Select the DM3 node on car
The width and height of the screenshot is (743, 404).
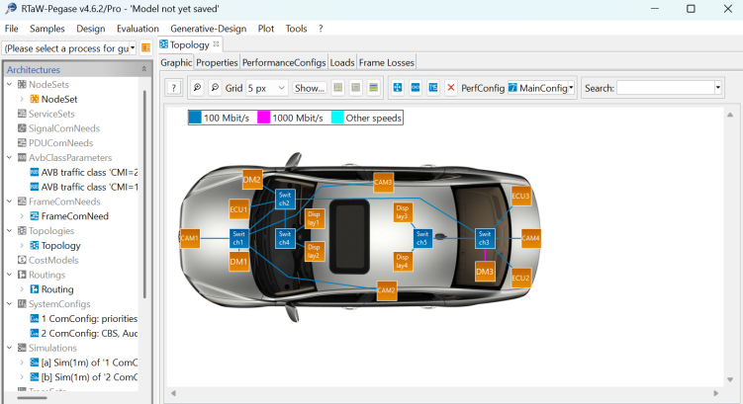(484, 271)
